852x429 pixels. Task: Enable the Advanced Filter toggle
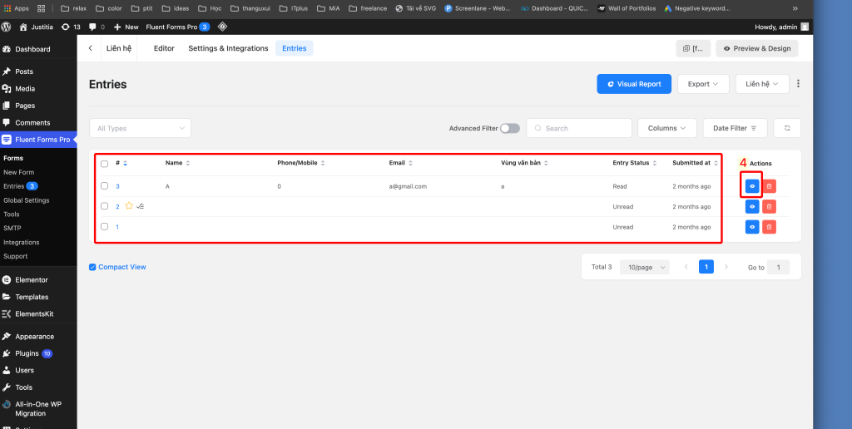pyautogui.click(x=509, y=128)
